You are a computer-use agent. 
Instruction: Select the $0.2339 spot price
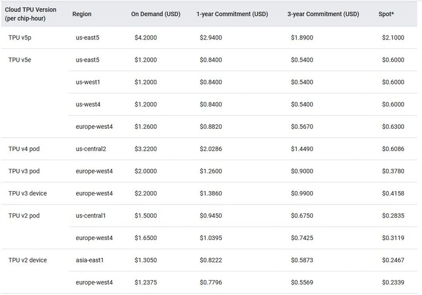pos(393,282)
